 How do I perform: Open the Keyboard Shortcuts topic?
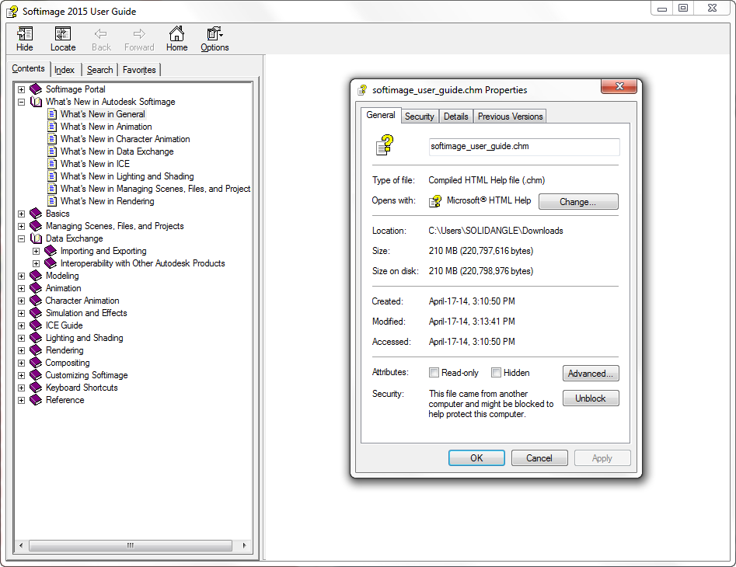tap(82, 388)
